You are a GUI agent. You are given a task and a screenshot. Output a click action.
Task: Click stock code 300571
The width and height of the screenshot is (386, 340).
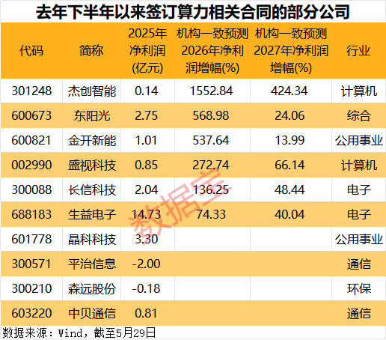tap(31, 264)
